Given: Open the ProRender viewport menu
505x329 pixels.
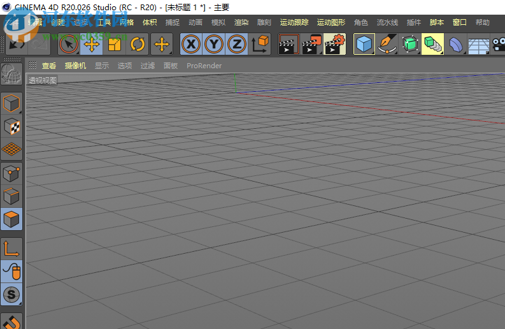Looking at the screenshot, I should (x=204, y=66).
